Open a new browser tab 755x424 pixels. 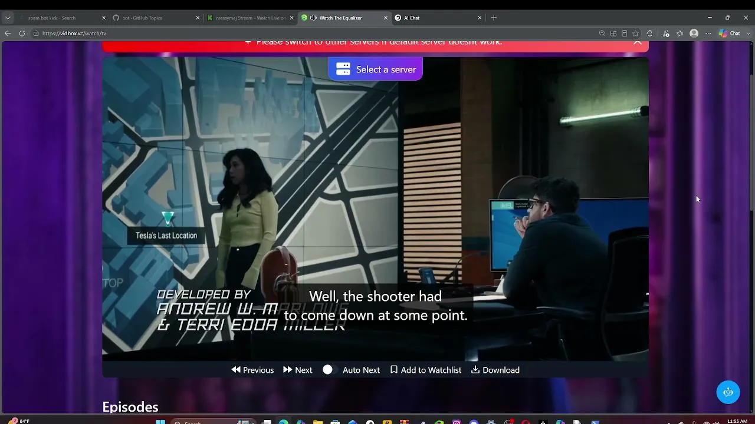pos(494,18)
